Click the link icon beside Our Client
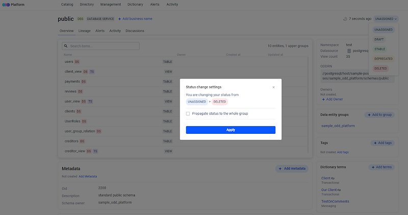408x215 pixels. 339,190
